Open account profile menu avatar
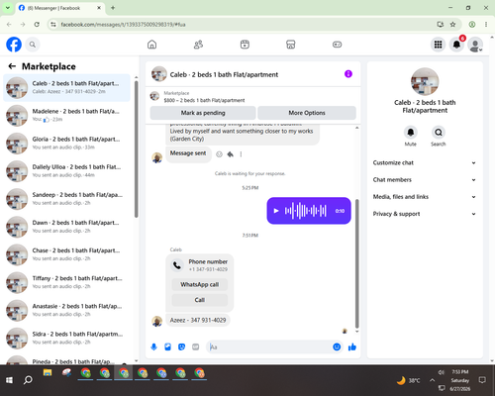Screen dimensions: 495x396 coord(475,45)
